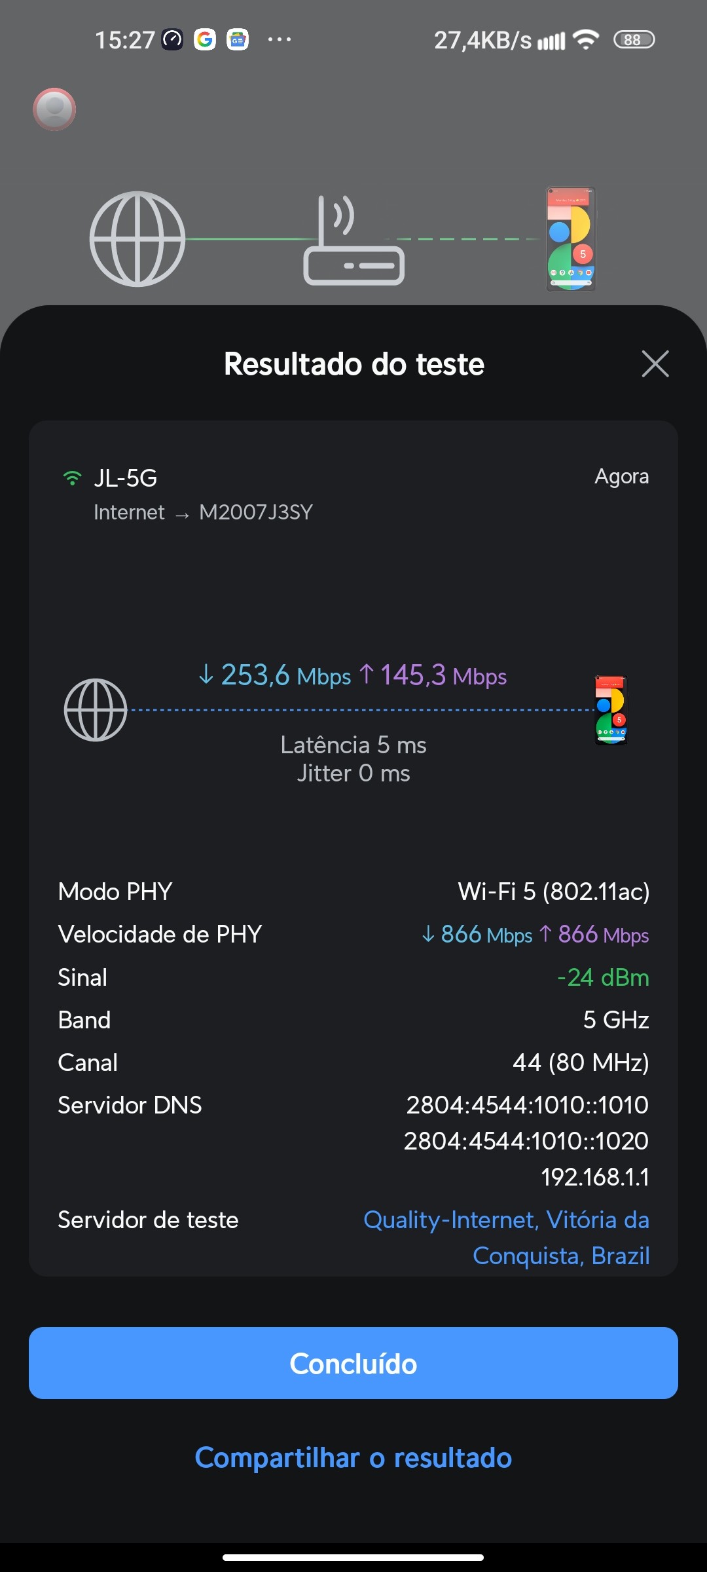The image size is (707, 1572).
Task: Tap the green Wi-Fi icon beside JL-5G
Action: 72,478
